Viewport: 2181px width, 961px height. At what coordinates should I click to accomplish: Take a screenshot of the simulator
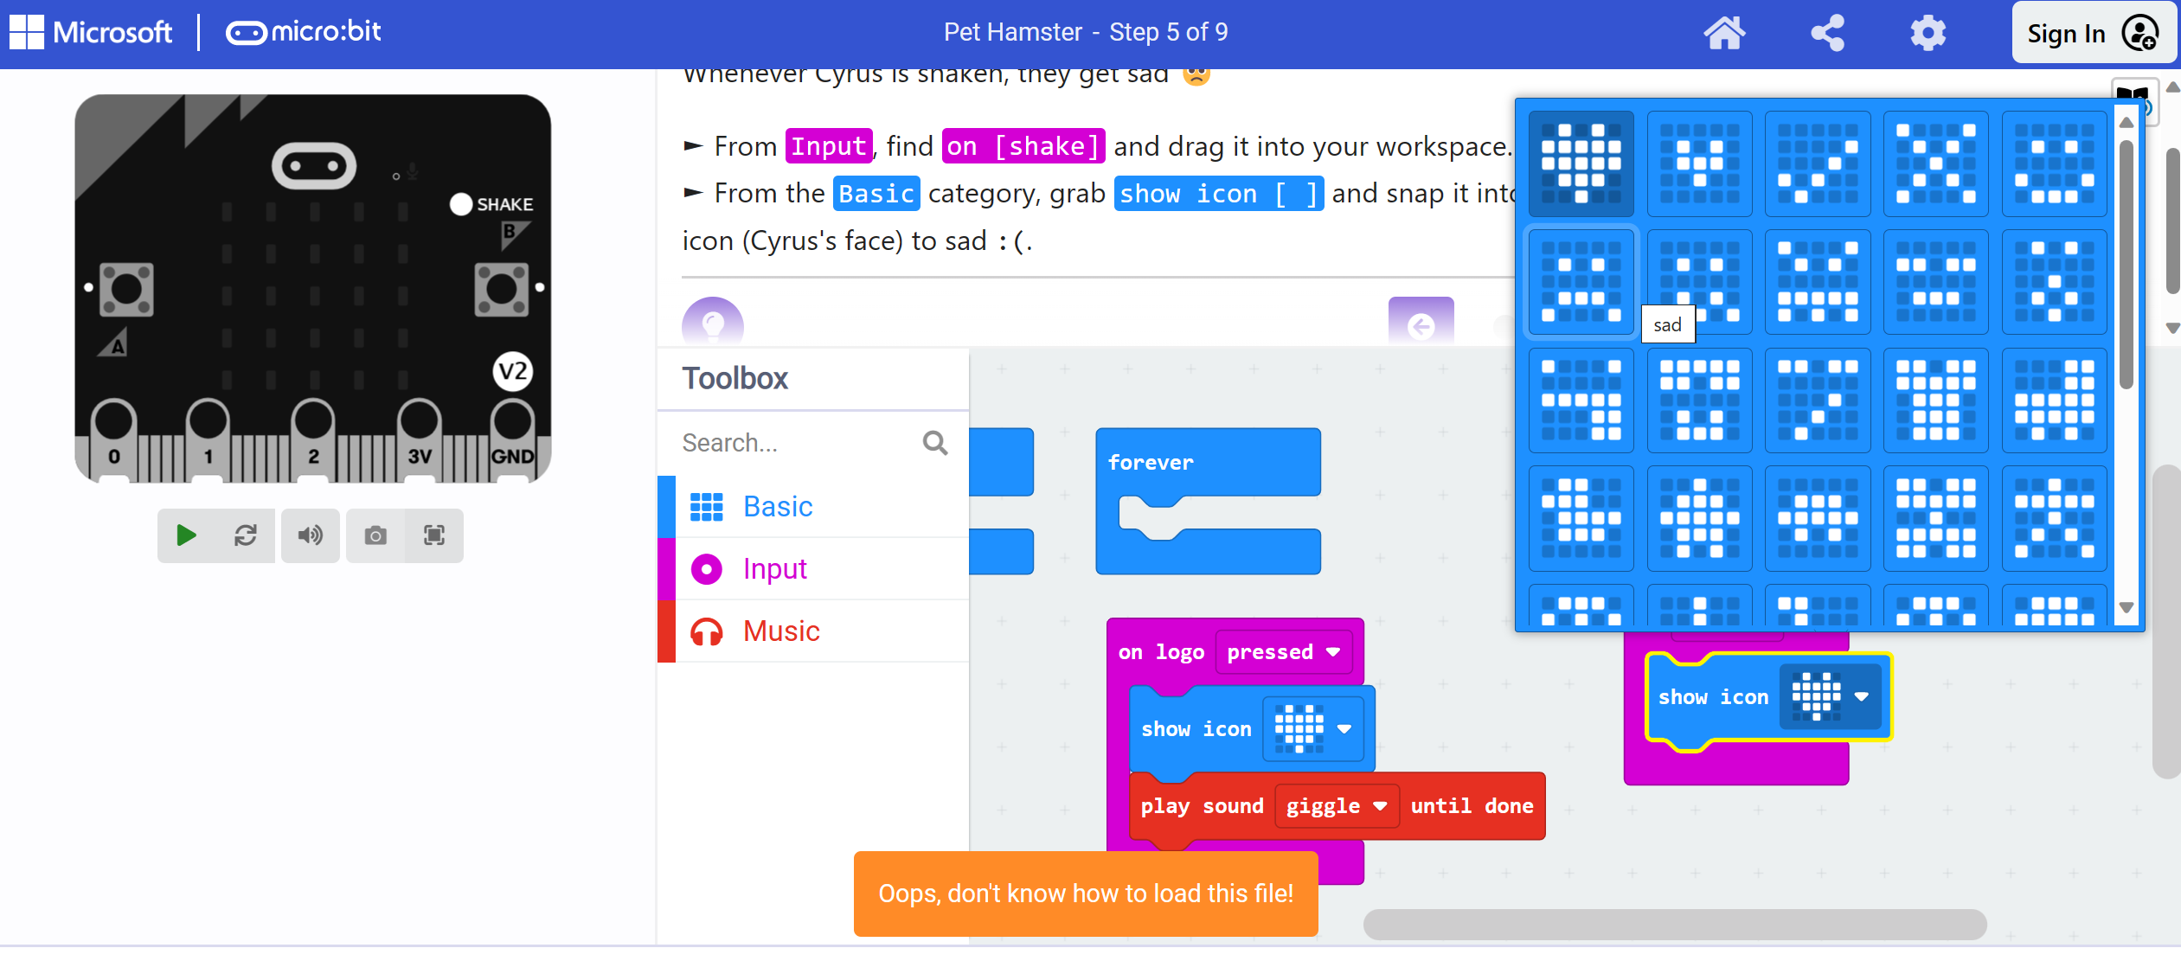375,535
